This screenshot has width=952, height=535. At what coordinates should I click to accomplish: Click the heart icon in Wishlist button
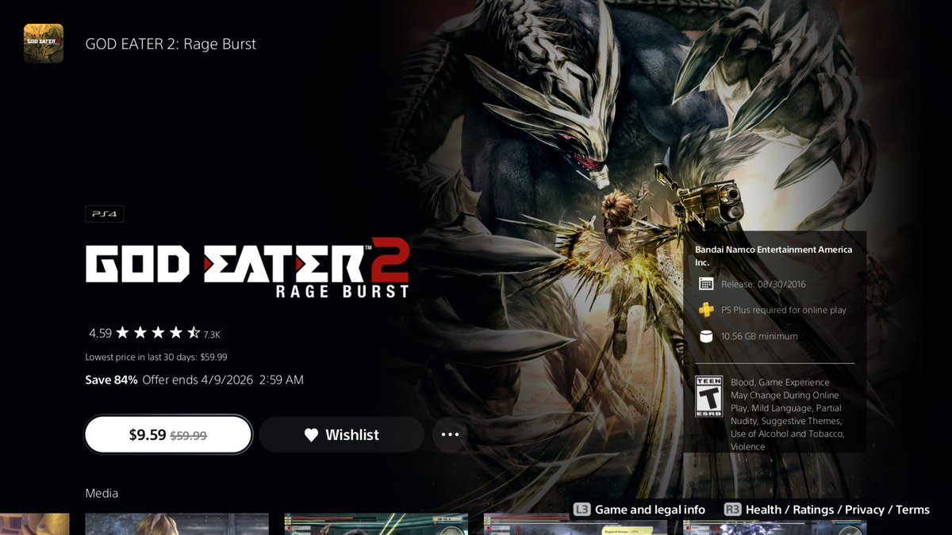tap(311, 434)
